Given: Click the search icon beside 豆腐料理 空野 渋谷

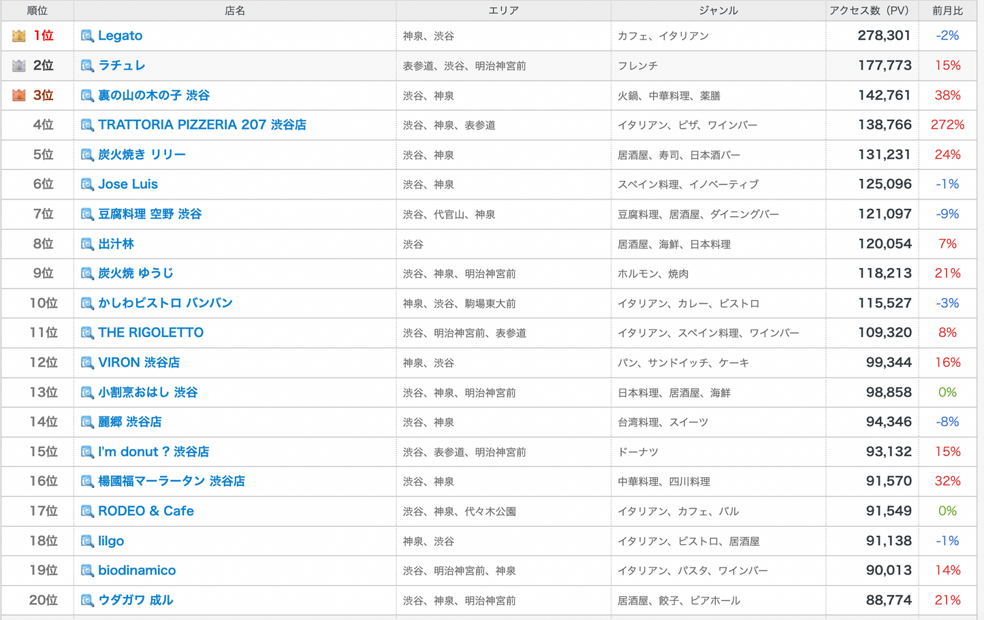Looking at the screenshot, I should 87,214.
